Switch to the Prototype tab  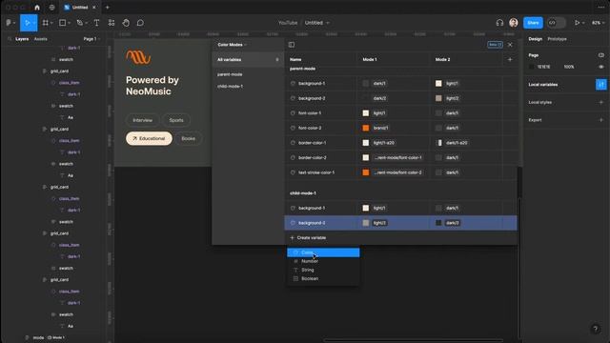(557, 39)
